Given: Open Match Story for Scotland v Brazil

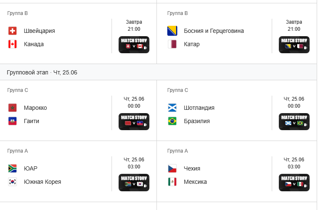Looking at the screenshot, I should 294,122.
